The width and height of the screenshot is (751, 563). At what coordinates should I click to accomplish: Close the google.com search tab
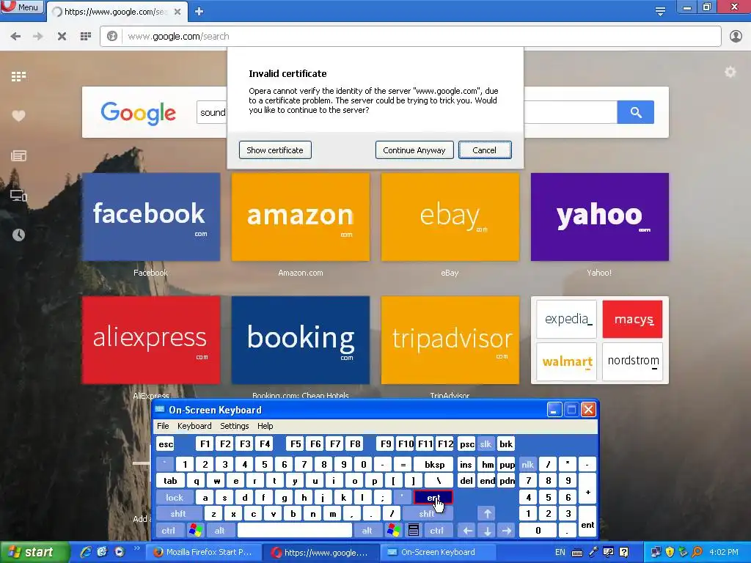[x=177, y=12]
